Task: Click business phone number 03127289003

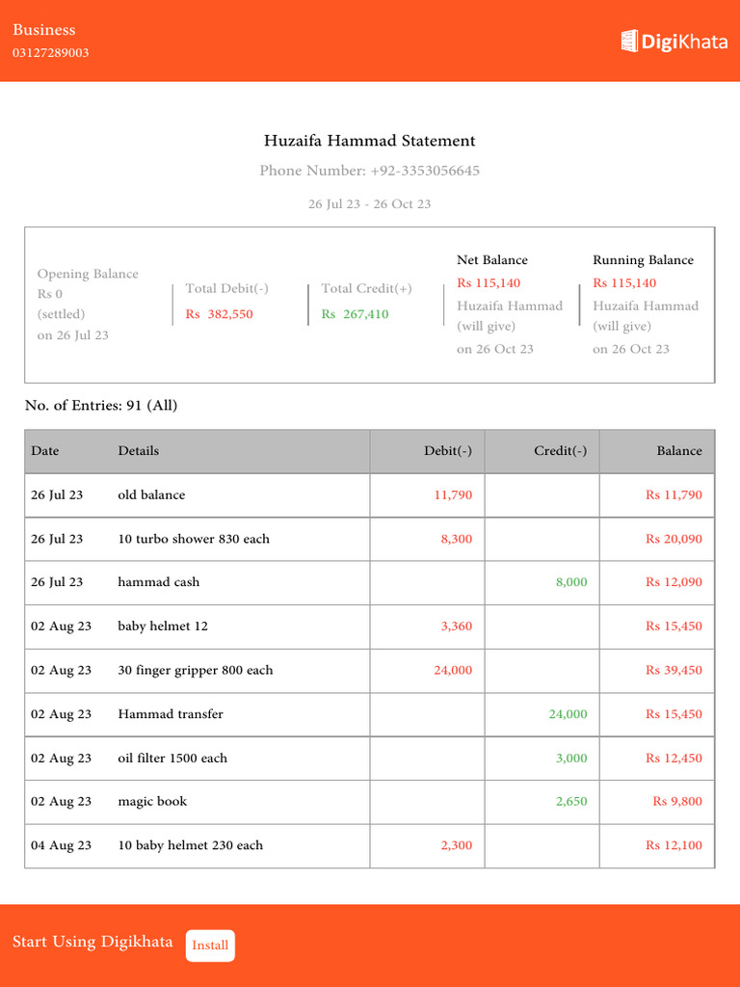Action: [x=50, y=53]
